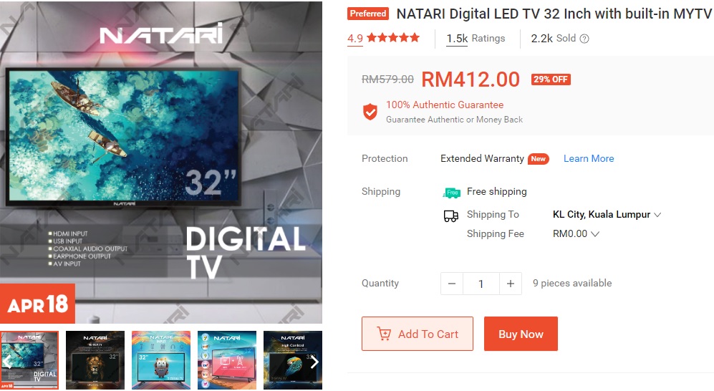This screenshot has height=391, width=714.
Task: Click the question mark icon beside Sold
Action: [584, 39]
